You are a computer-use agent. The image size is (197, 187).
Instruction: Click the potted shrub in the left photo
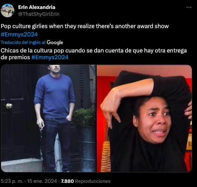point(84,117)
